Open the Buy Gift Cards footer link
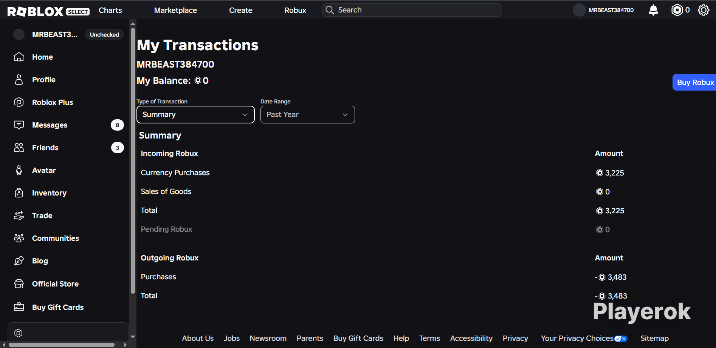 click(x=358, y=338)
